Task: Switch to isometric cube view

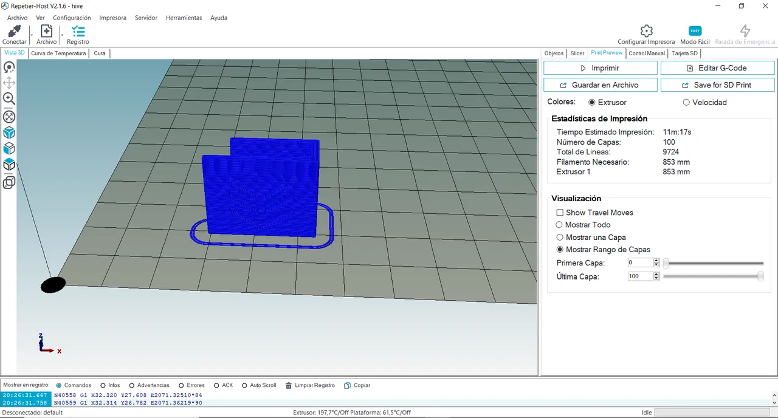Action: [x=9, y=132]
